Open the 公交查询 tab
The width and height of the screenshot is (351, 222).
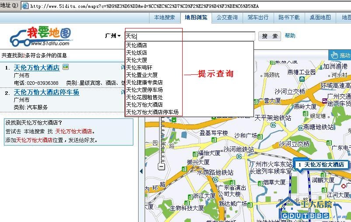pos(227,17)
